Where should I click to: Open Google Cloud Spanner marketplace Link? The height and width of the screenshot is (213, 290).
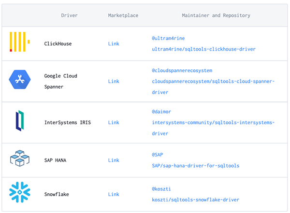pos(114,81)
